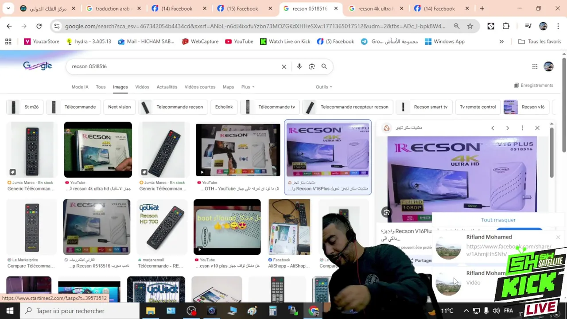Open the tab search dropdown arrow

(9, 8)
